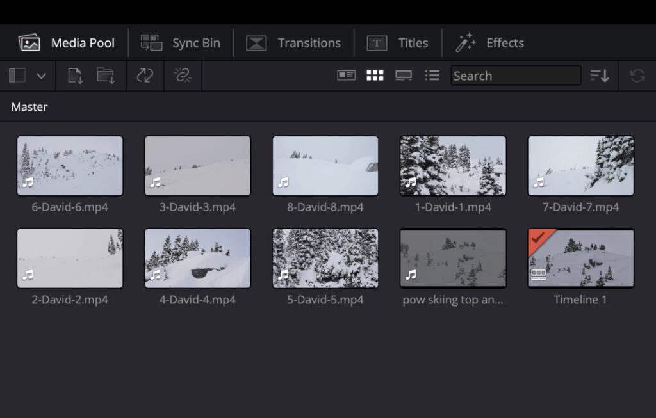This screenshot has width=656, height=418.
Task: Click the Import Media Folder icon
Action: [x=106, y=76]
